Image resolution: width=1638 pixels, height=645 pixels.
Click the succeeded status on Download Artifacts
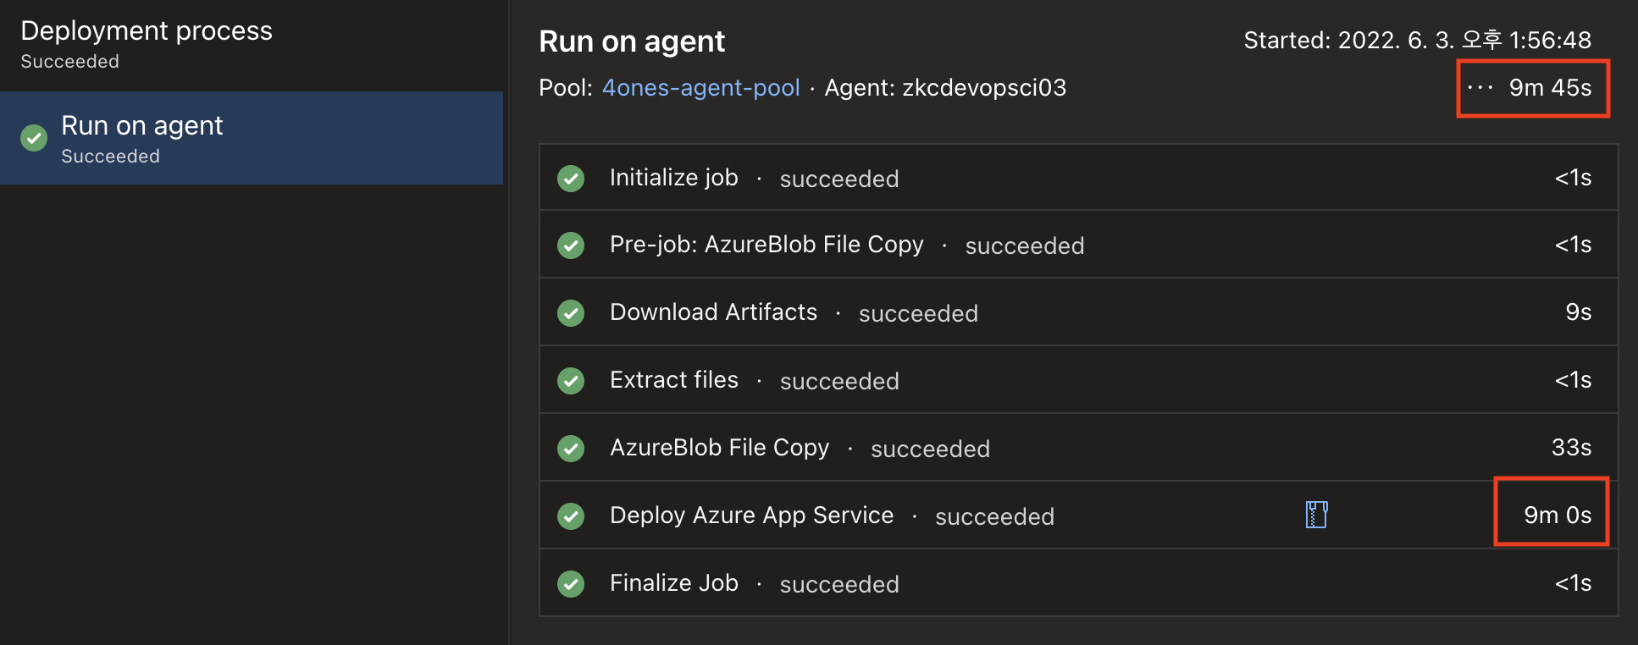(918, 314)
